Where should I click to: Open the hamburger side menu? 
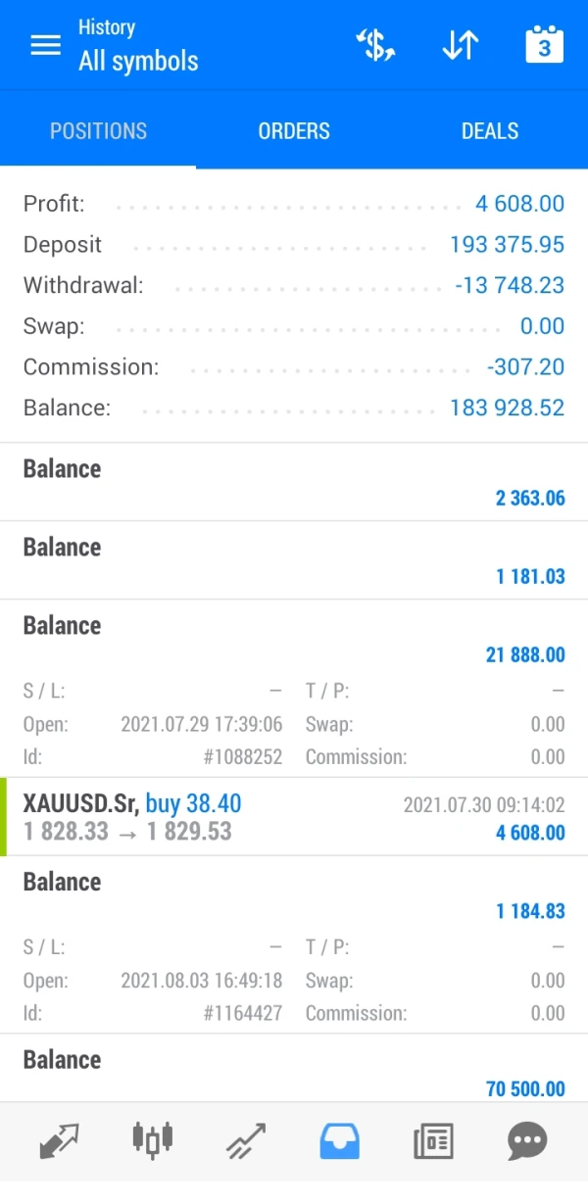click(45, 46)
